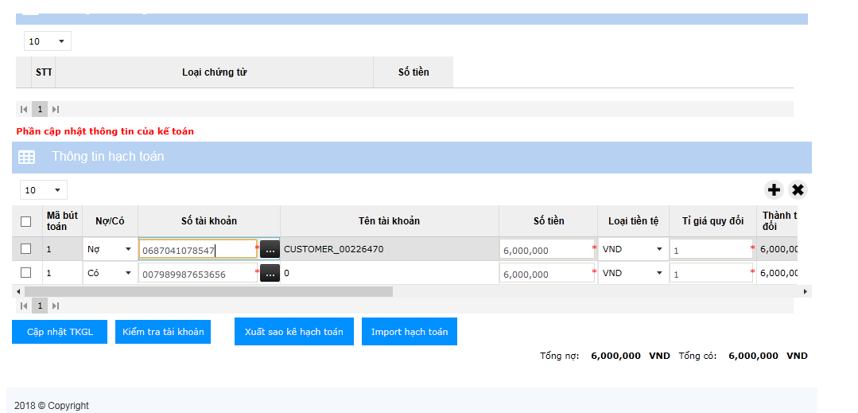Check the box for the Có entry row
The image size is (858, 413).
pyautogui.click(x=25, y=272)
